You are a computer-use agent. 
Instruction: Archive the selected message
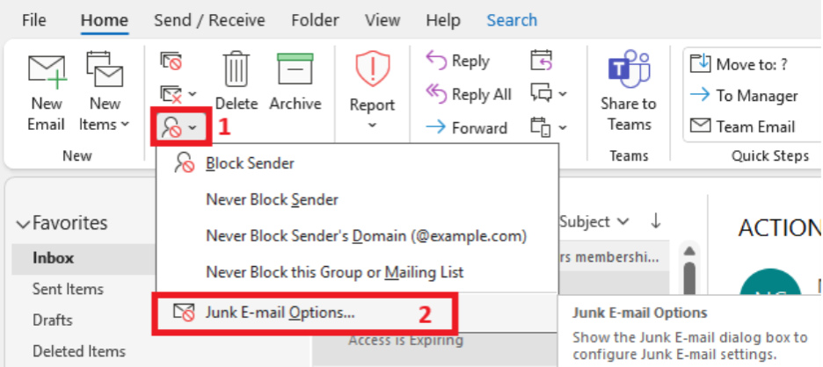(x=295, y=82)
